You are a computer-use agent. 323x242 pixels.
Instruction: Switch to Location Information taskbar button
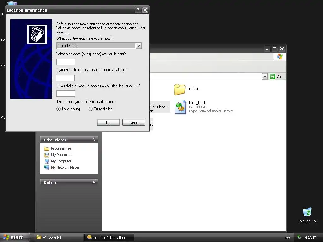coord(109,238)
